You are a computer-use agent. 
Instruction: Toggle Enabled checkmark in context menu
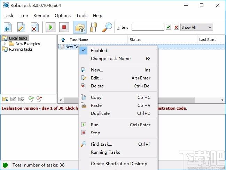pyautogui.click(x=118, y=51)
